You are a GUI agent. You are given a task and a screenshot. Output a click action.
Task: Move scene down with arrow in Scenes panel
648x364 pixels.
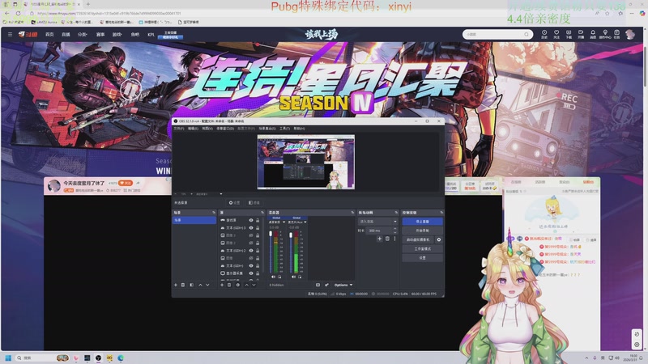point(207,285)
